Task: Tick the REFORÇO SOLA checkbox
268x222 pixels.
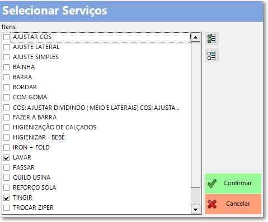Action: 7,187
